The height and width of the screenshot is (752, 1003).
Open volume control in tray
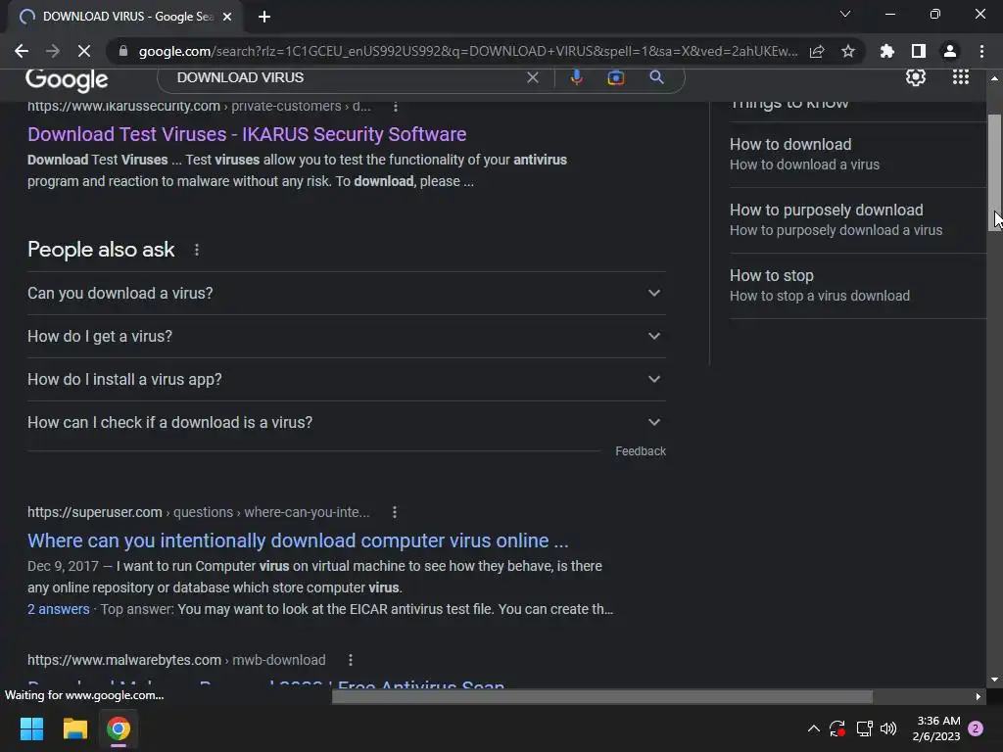tap(888, 728)
